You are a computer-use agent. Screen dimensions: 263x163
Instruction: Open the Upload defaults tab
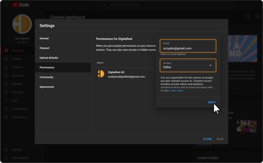click(x=63, y=58)
